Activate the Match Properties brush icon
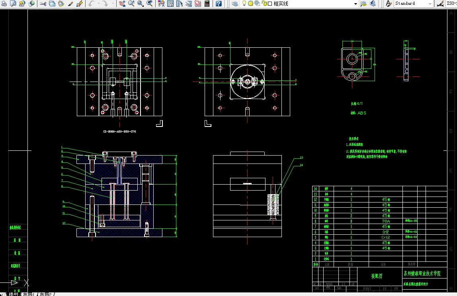Image resolution: width=457 pixels, height=296 pixels. point(70,4)
